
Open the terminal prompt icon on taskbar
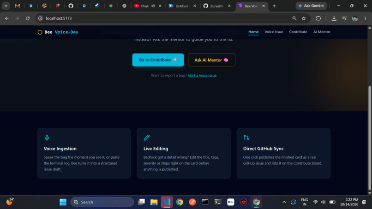(218, 202)
